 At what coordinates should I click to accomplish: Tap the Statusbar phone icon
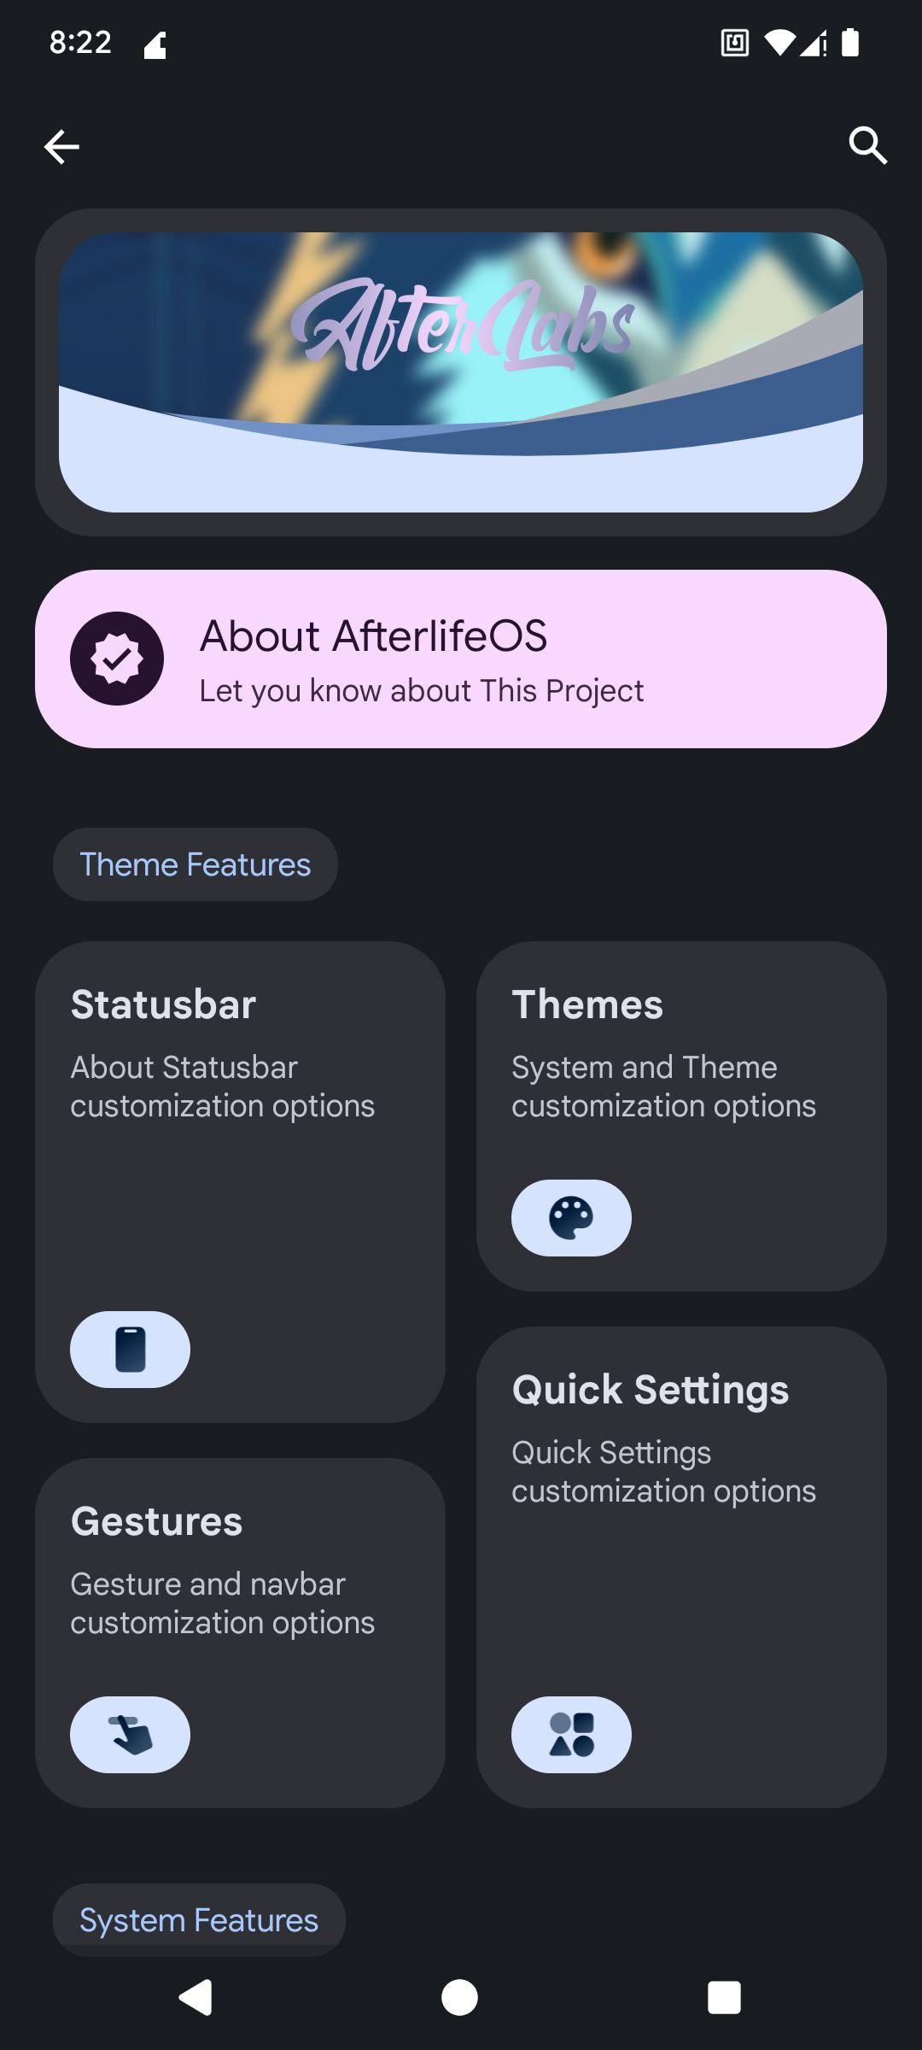pyautogui.click(x=130, y=1350)
